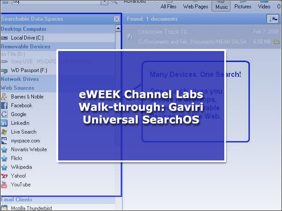Click the MEAN SALSA file path text
The image size is (282, 211).
coord(192,42)
